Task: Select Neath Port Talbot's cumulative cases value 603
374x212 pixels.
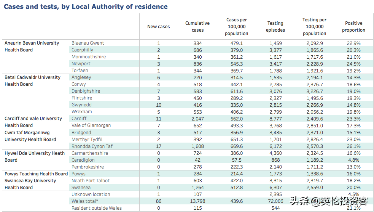Action: [197, 181]
